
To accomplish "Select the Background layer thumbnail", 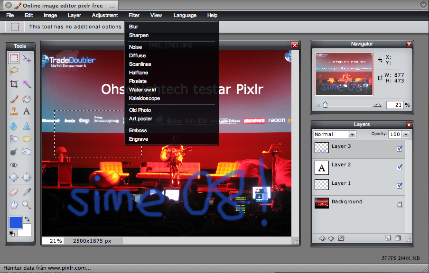I will tap(322, 203).
